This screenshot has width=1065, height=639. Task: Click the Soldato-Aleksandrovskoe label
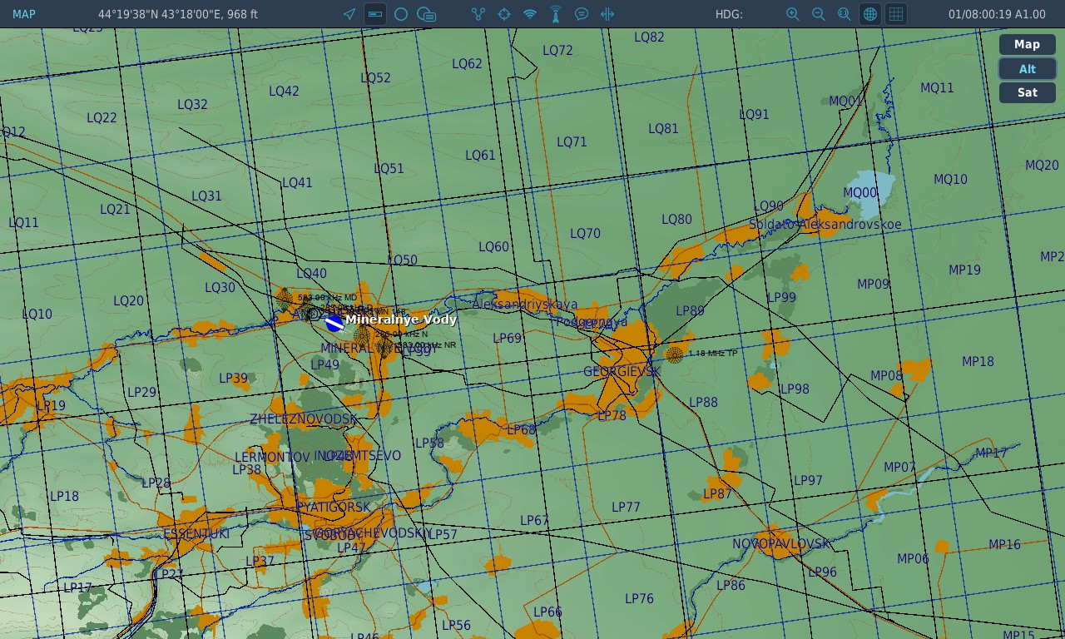pyautogui.click(x=825, y=225)
